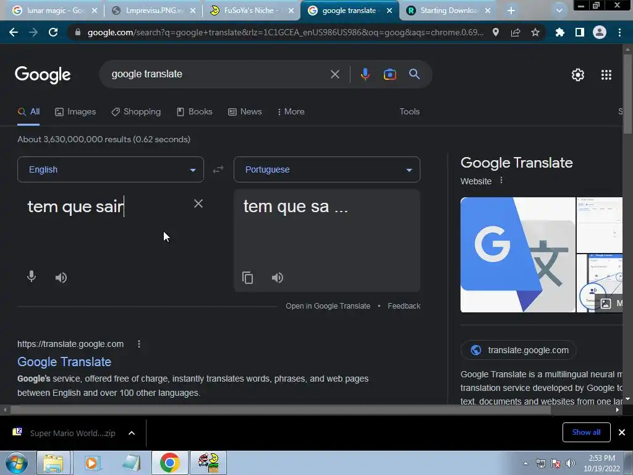Image resolution: width=633 pixels, height=475 pixels.
Task: Click the horizontal page scrollbar
Action: point(281,409)
